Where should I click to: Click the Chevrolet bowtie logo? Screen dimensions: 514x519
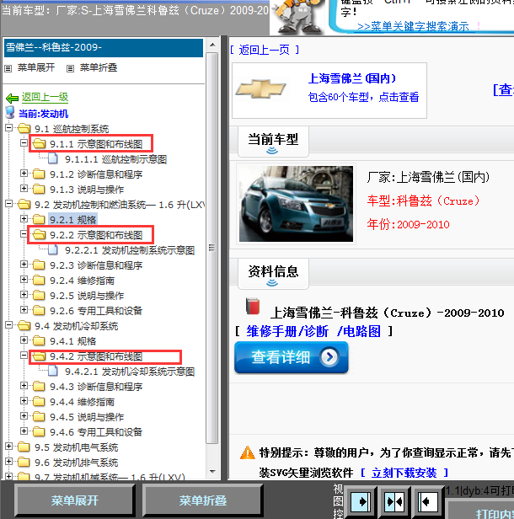261,88
